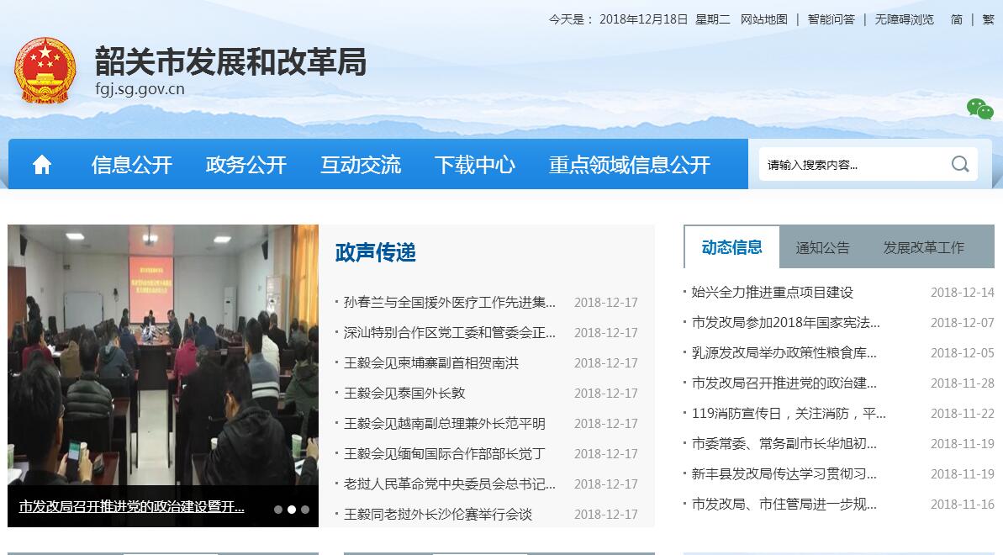Click the national emblem logo
This screenshot has width=1003, height=555.
tap(45, 71)
